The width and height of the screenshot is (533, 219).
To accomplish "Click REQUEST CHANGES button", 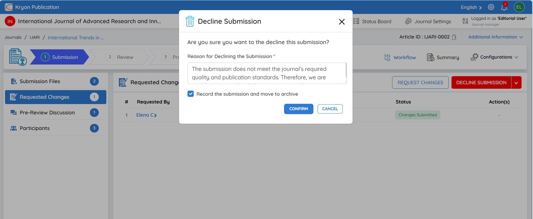I will (x=420, y=83).
